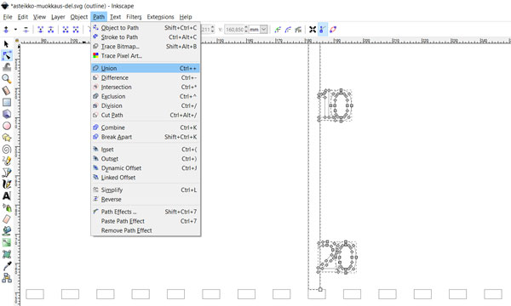Open the Extensions menu
Screen dimensions: 511x306
(x=160, y=17)
